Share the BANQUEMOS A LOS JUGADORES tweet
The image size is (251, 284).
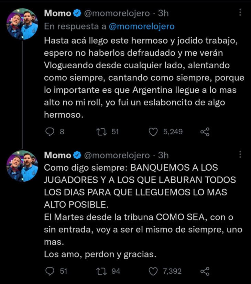[205, 271]
